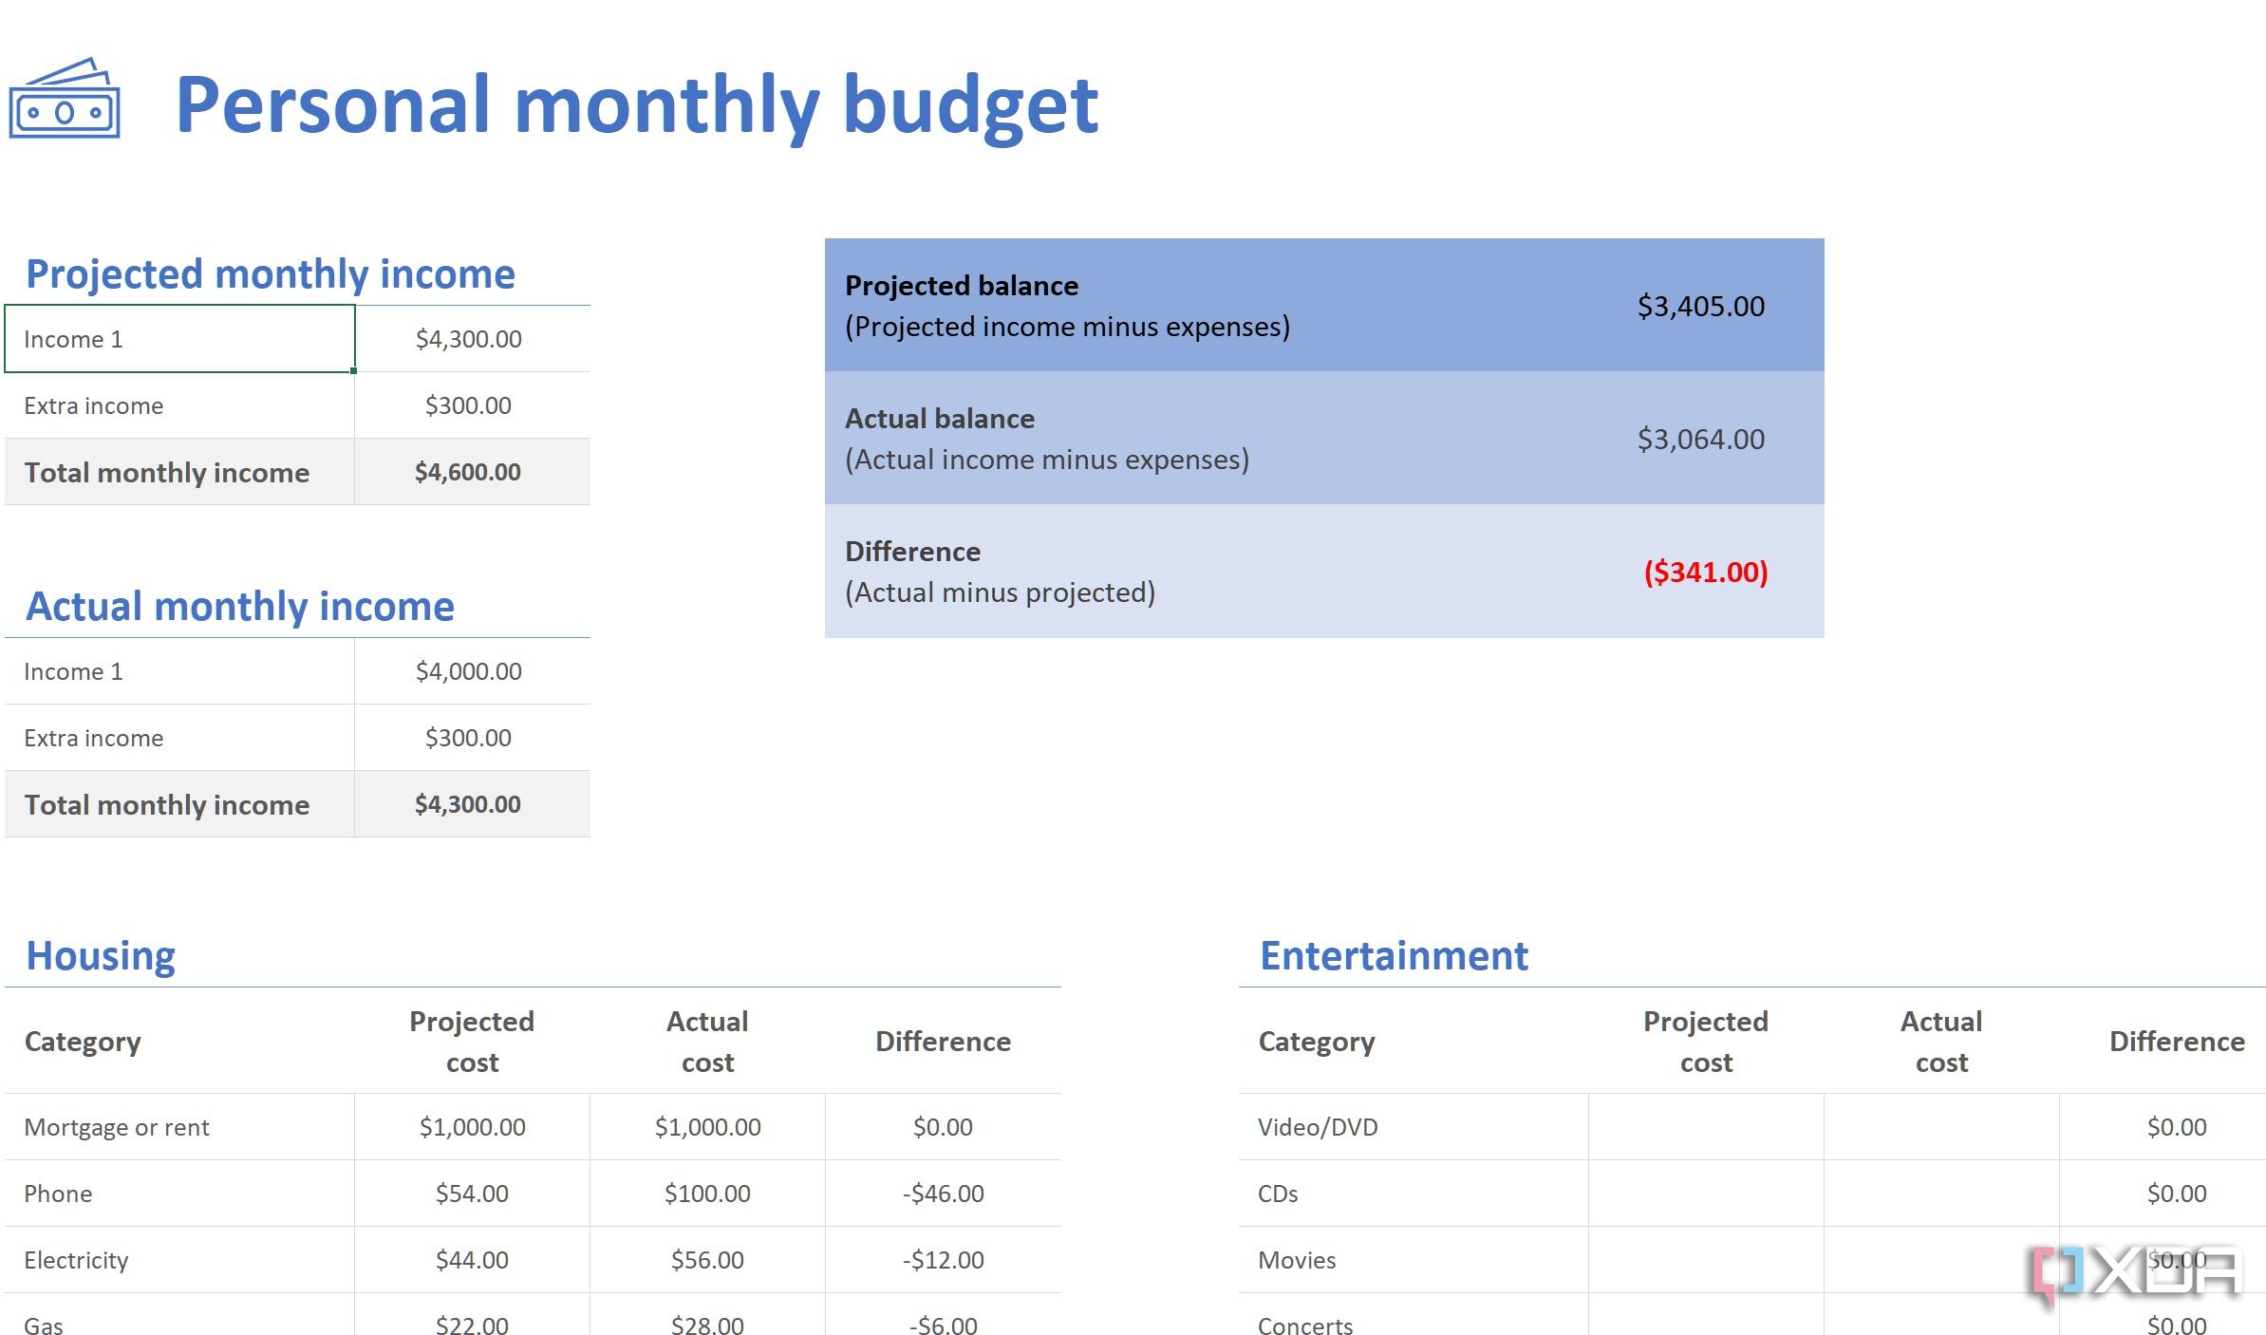Select the CDs row label

(1278, 1194)
